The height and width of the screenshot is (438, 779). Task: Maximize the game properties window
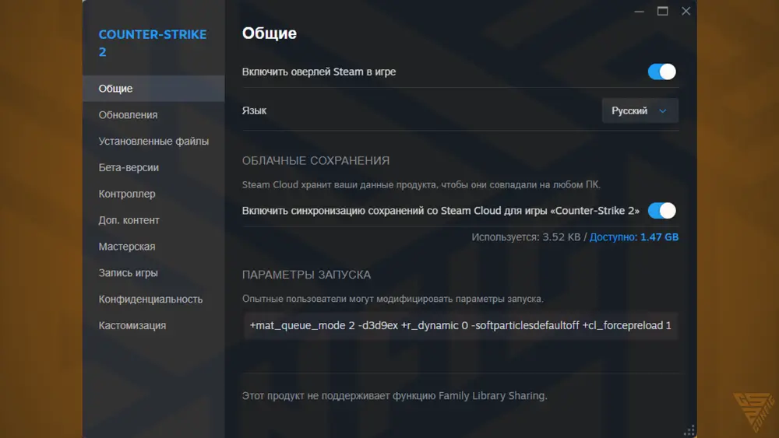[662, 12]
